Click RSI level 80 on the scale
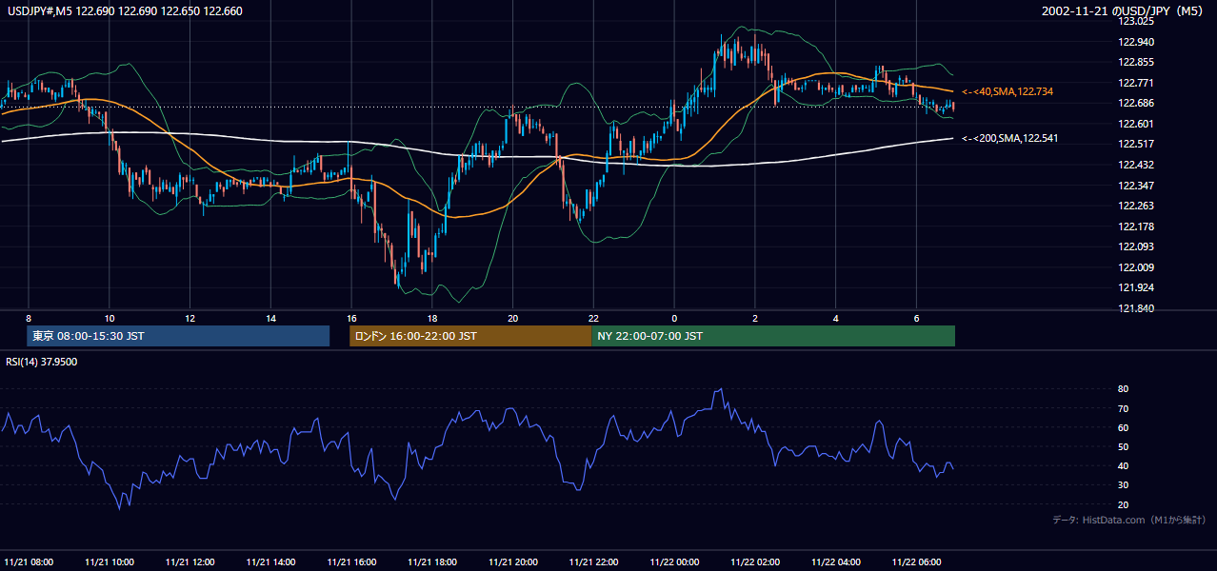1217x571 pixels. [1124, 389]
